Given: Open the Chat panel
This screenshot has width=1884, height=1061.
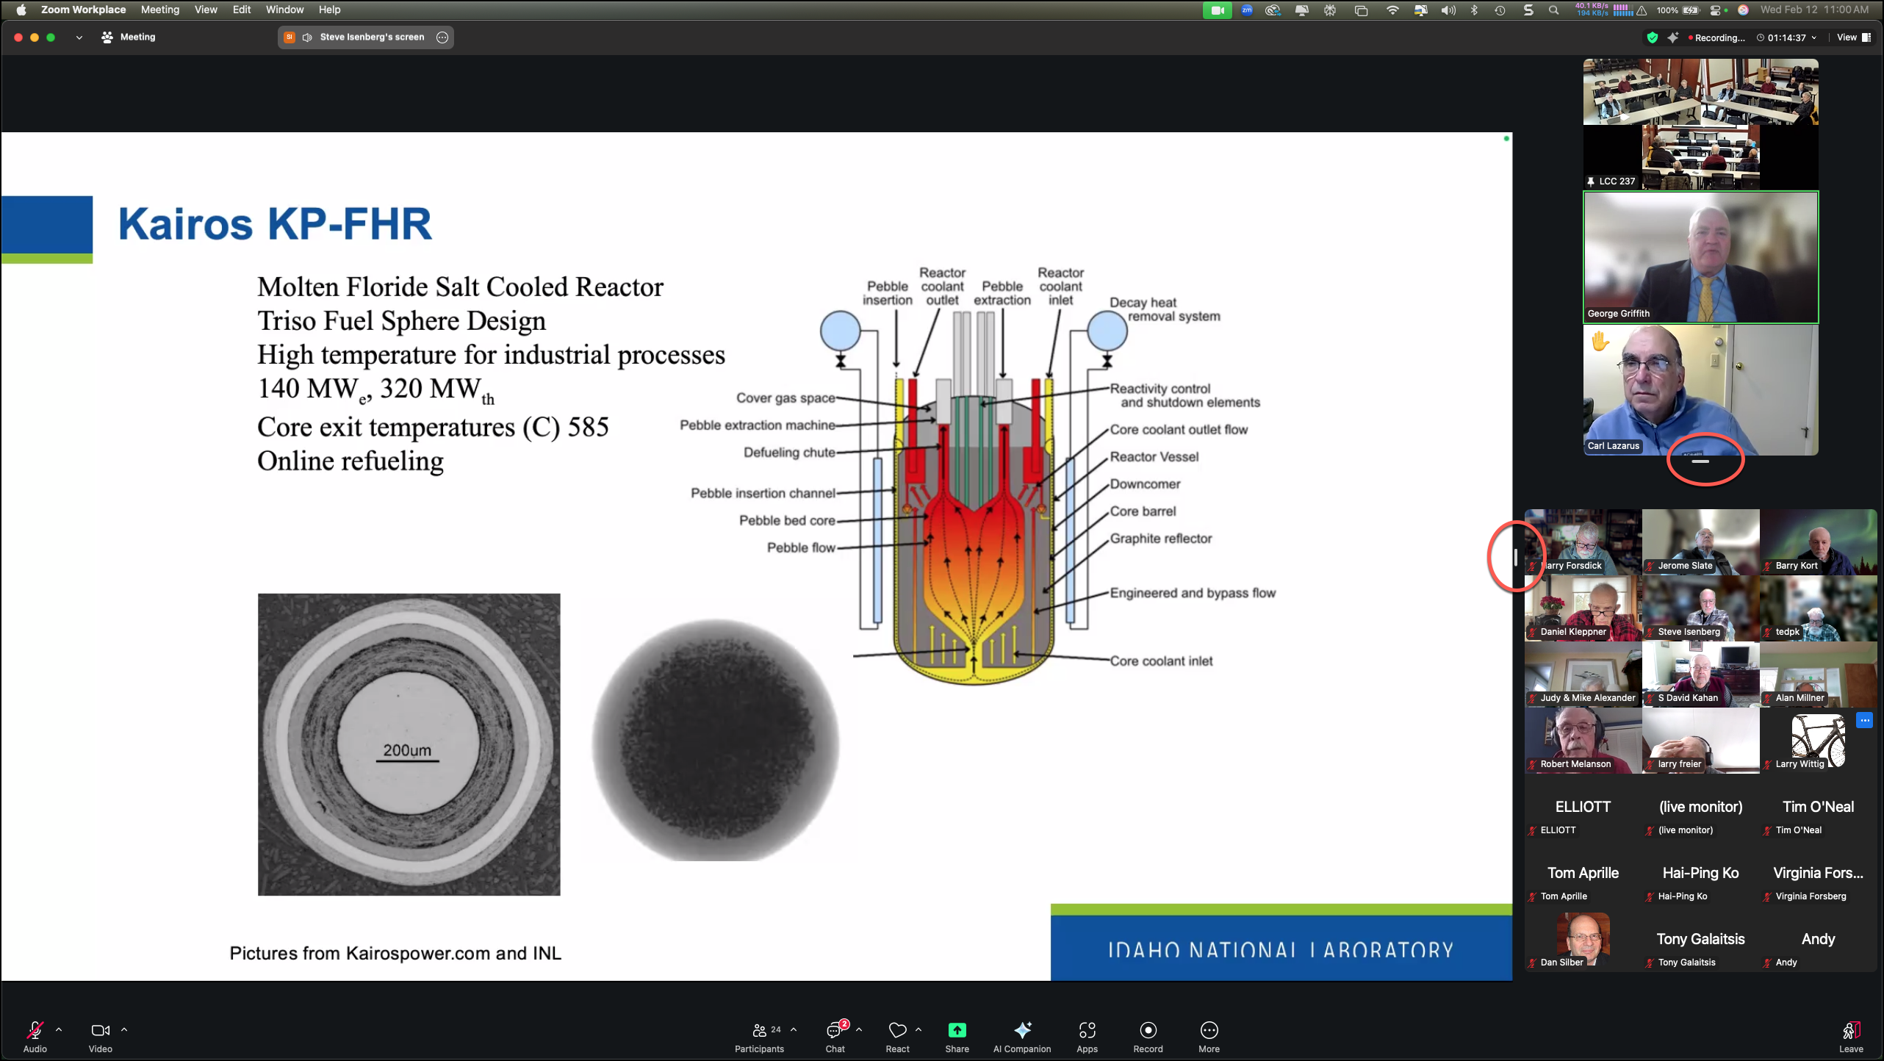Looking at the screenshot, I should pos(835,1036).
